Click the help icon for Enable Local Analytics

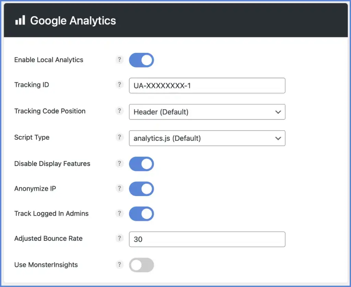119,60
